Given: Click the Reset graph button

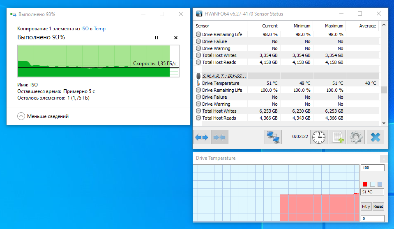Looking at the screenshot, I should tap(378, 206).
